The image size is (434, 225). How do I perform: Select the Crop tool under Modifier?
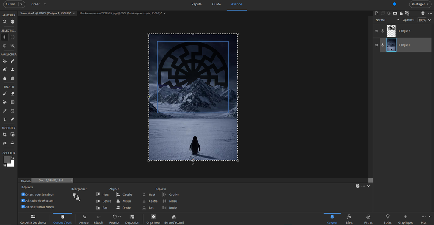coord(5,134)
